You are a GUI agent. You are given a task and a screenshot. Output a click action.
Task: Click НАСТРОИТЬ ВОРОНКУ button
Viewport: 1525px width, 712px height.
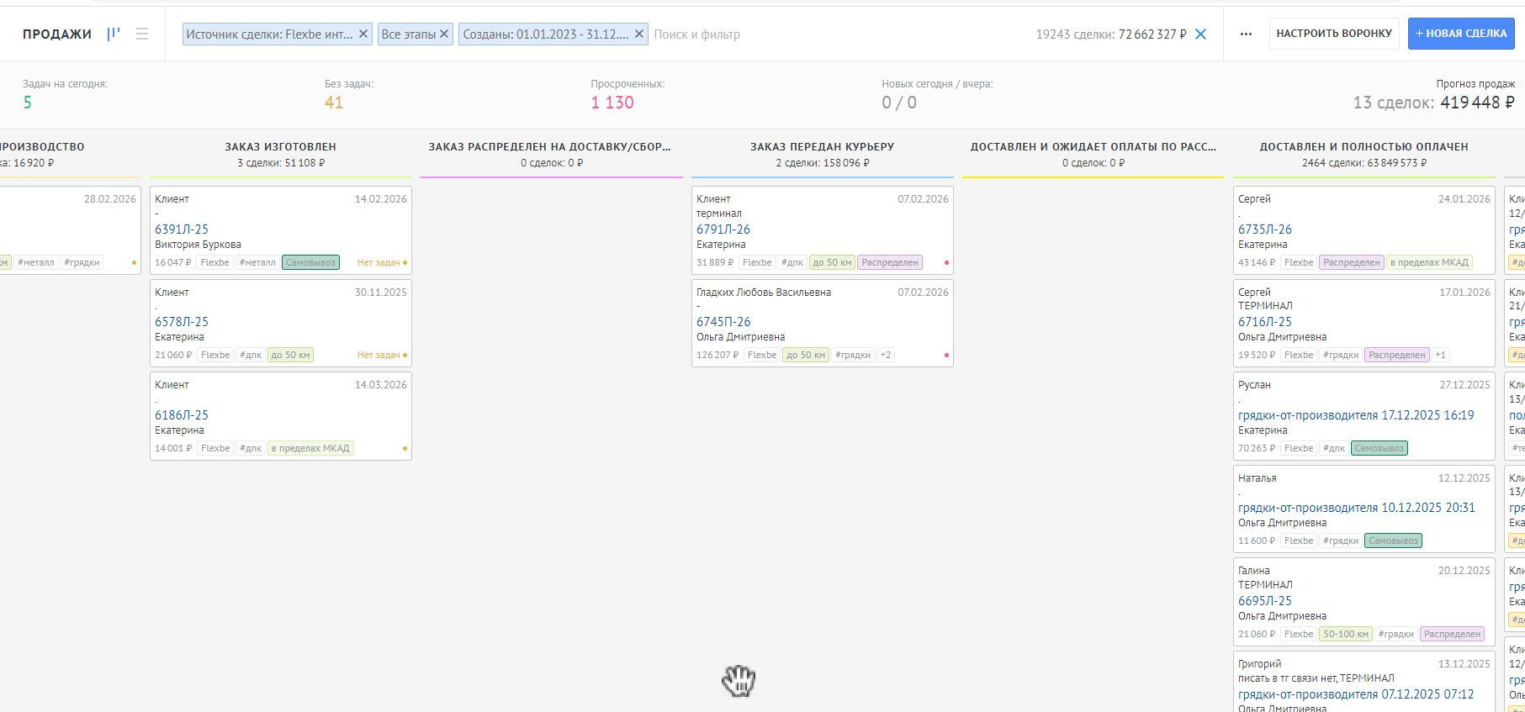[1334, 34]
